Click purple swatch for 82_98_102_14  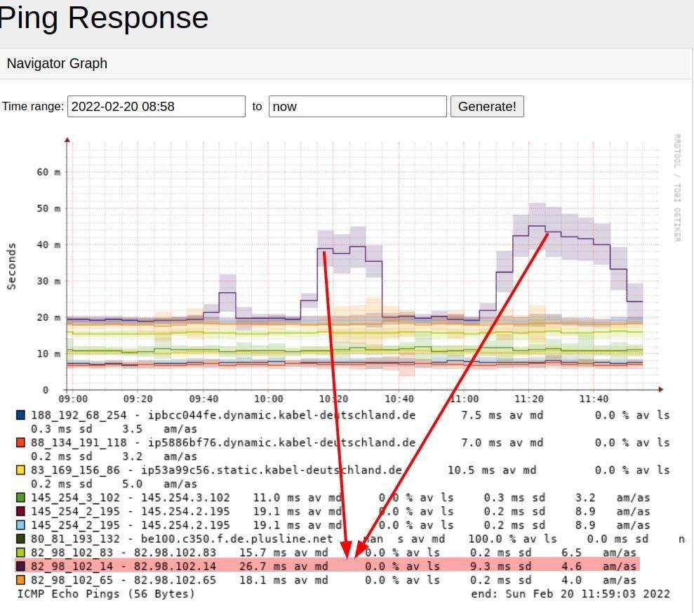(20, 566)
